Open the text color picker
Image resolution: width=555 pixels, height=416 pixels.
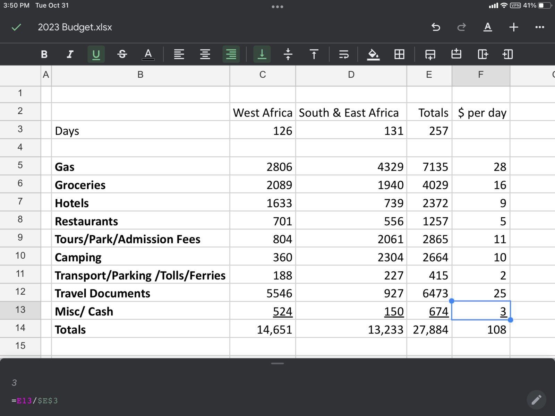point(148,54)
